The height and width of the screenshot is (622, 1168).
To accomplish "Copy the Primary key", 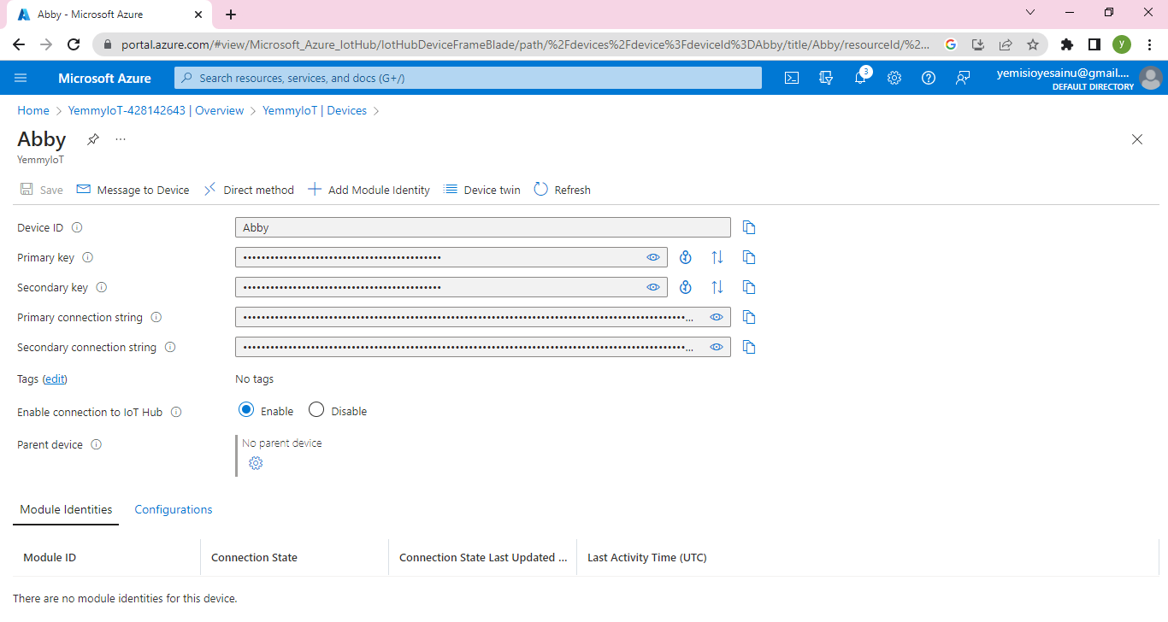I will [x=749, y=257].
